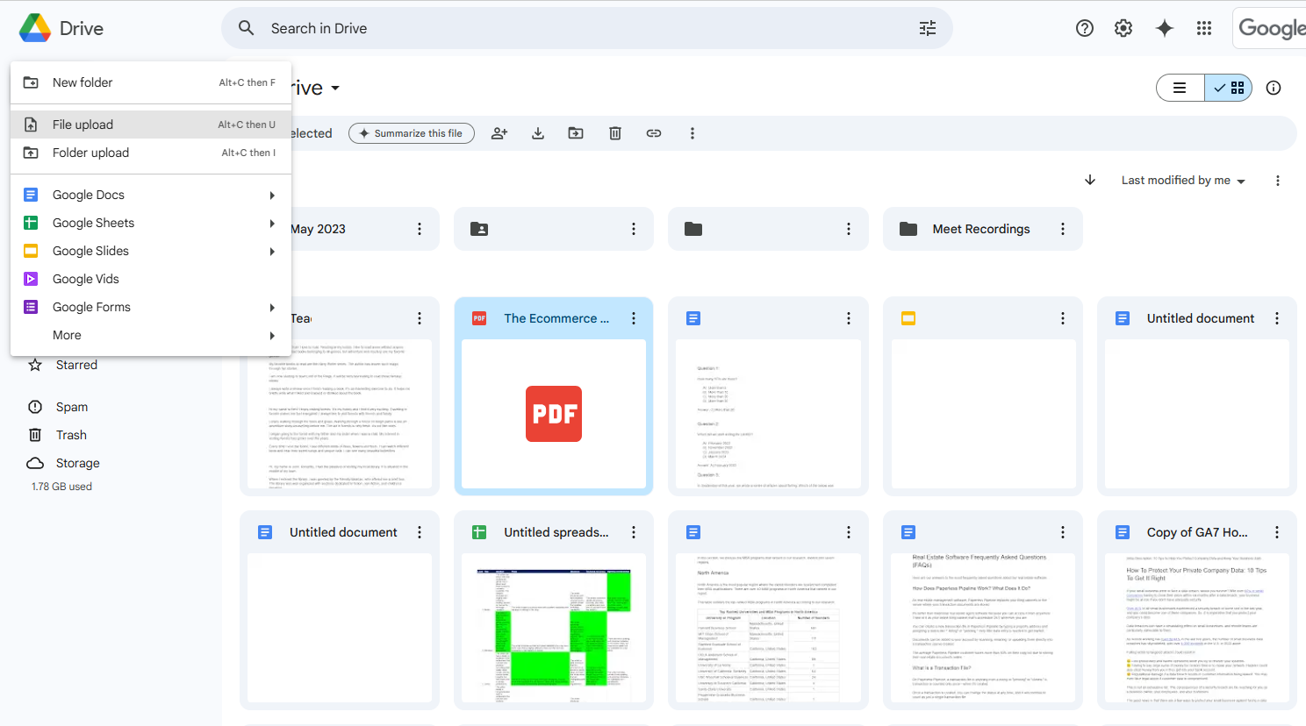1306x726 pixels.
Task: Move the selected file to trash
Action: 614,132
